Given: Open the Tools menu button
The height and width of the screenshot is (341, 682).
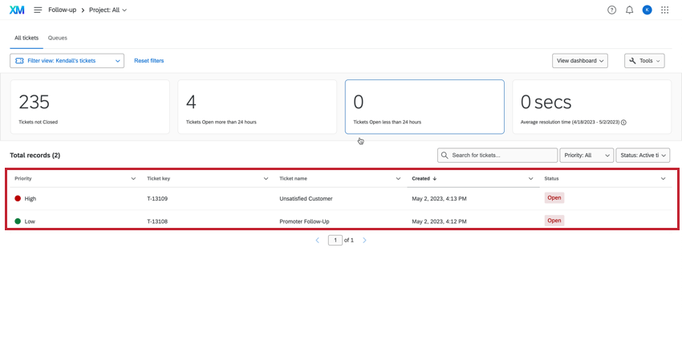Looking at the screenshot, I should click(644, 61).
